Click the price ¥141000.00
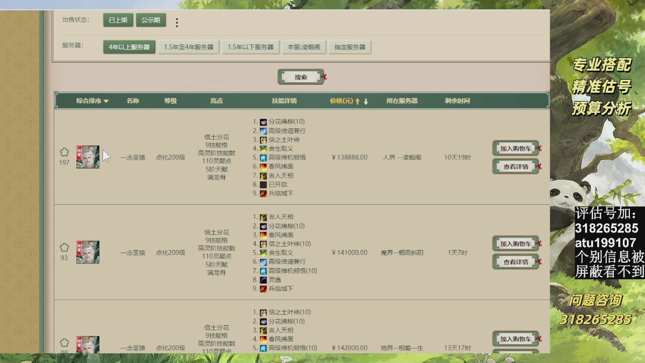Image resolution: width=645 pixels, height=363 pixels. click(350, 253)
